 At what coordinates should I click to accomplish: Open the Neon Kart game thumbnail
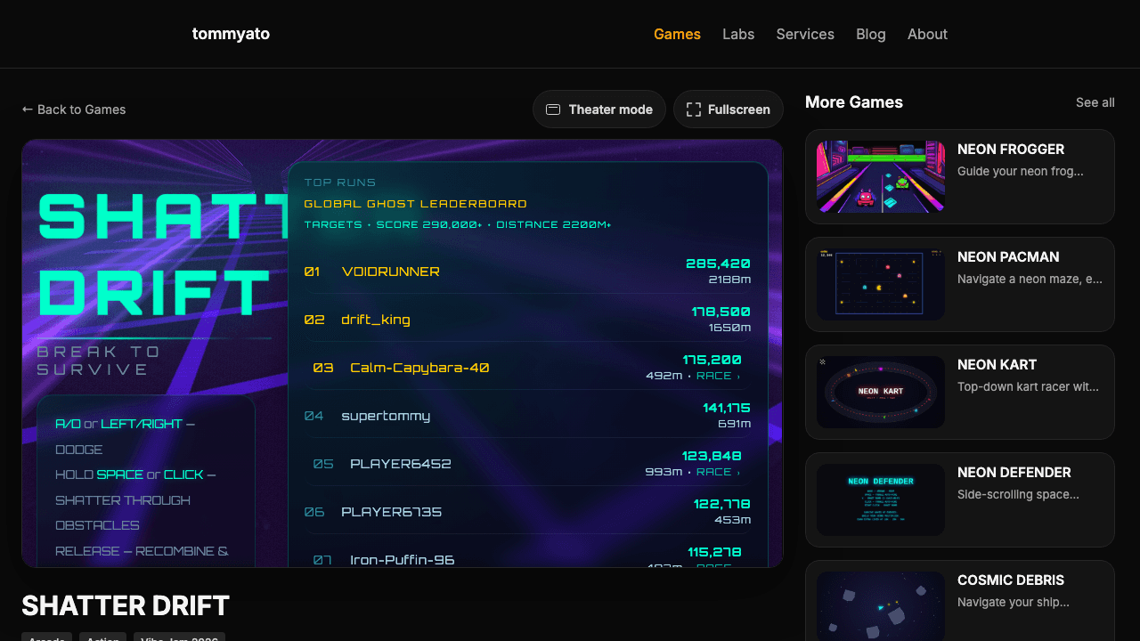click(x=881, y=392)
